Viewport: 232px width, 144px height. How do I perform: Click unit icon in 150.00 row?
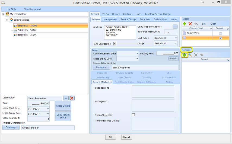(x=15, y=26)
